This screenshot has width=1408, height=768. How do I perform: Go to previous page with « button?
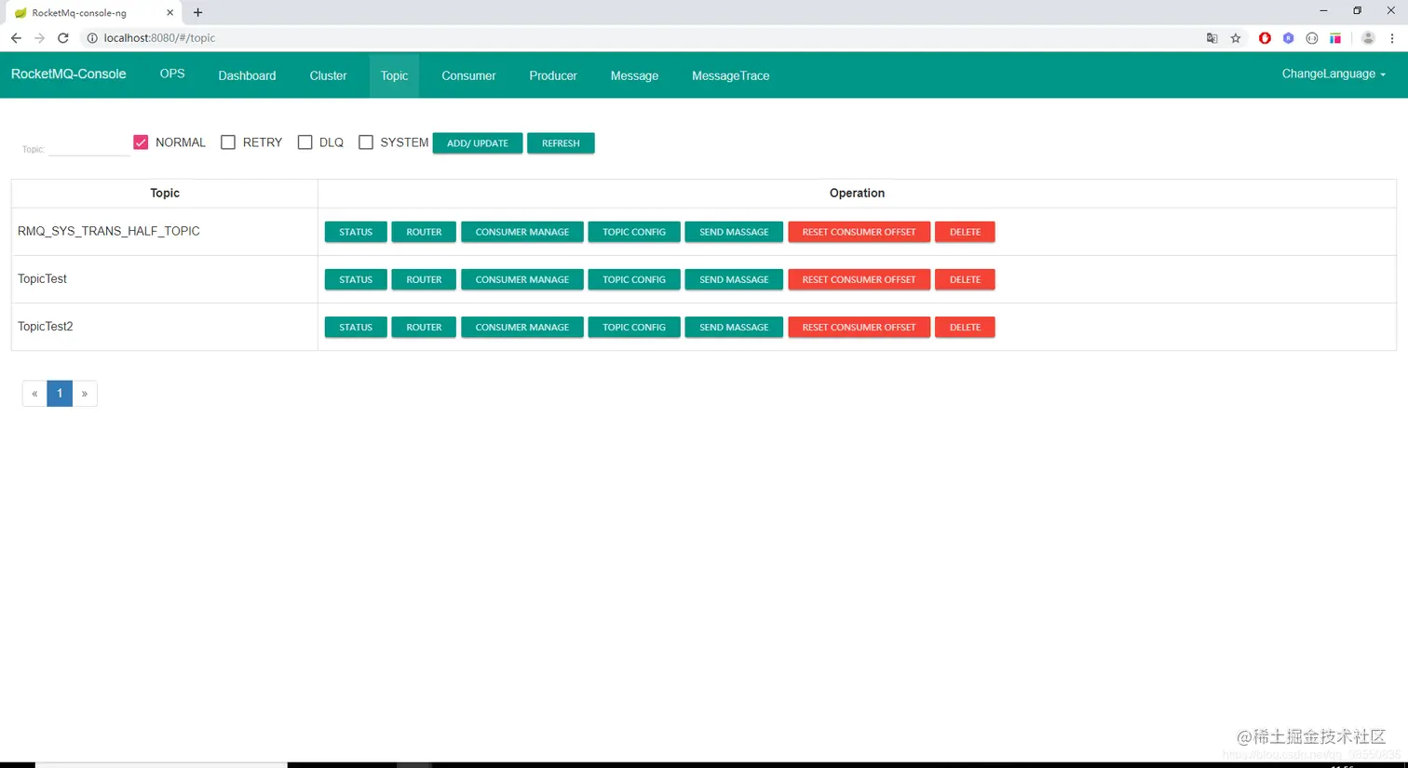[x=34, y=393]
